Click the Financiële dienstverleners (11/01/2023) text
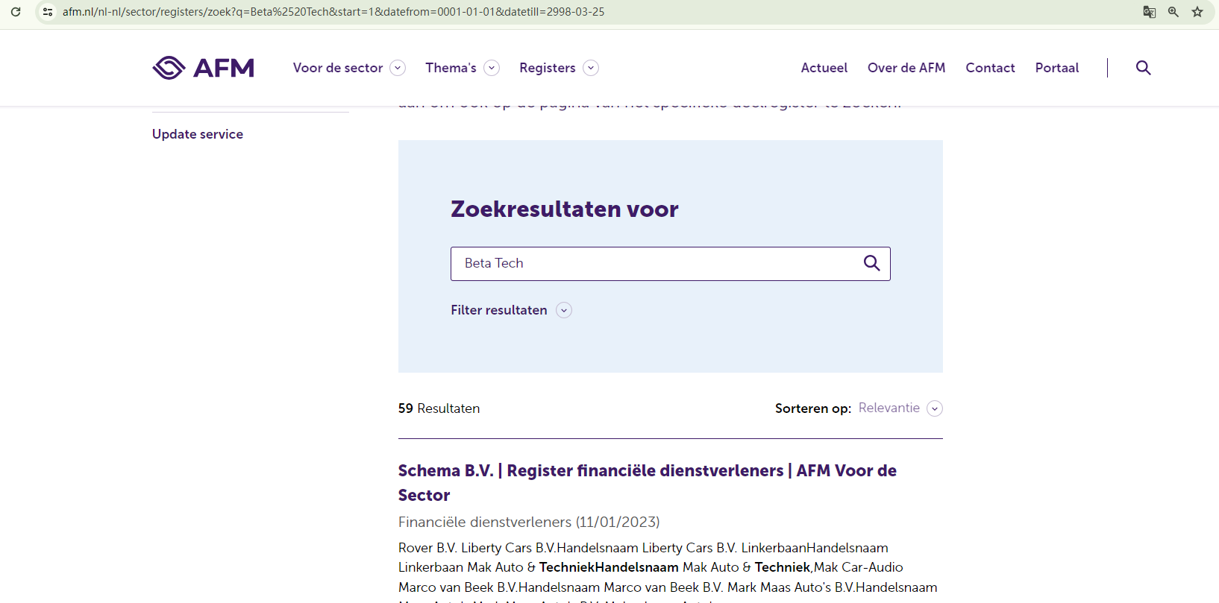Image resolution: width=1219 pixels, height=603 pixels. pos(529,522)
